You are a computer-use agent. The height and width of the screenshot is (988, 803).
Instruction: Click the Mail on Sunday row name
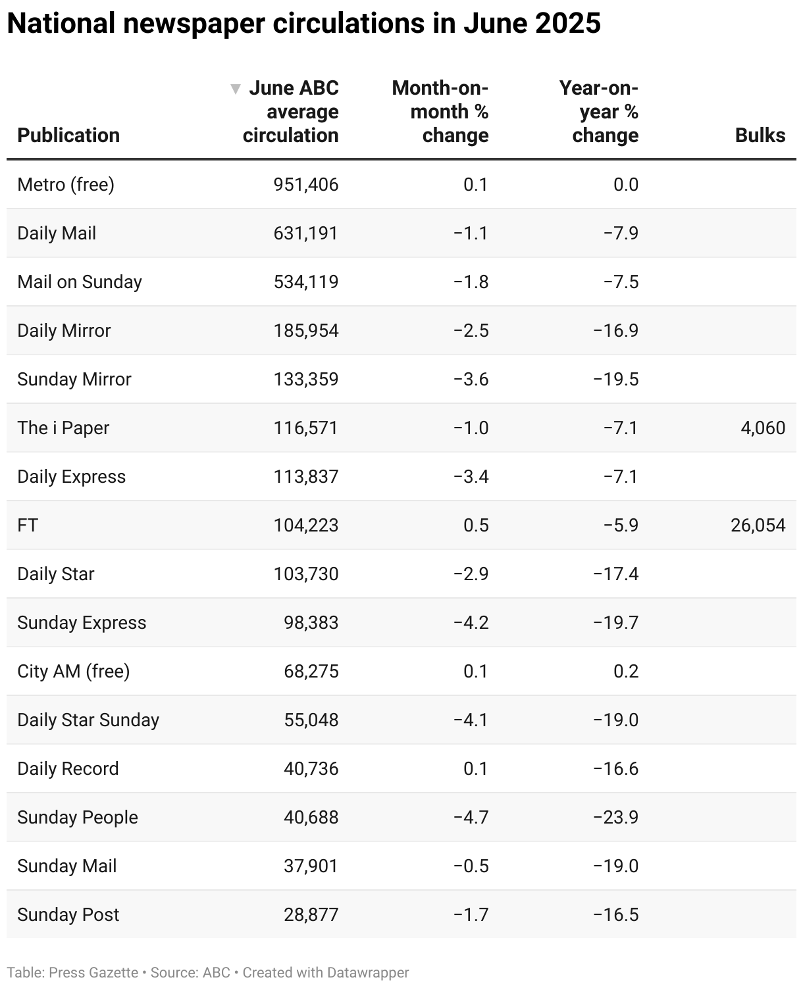[80, 282]
